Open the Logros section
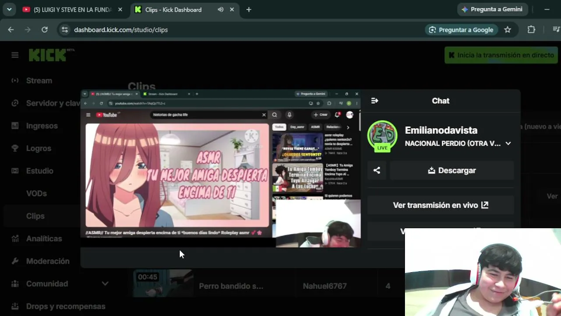Image resolution: width=561 pixels, height=316 pixels. coord(39,148)
